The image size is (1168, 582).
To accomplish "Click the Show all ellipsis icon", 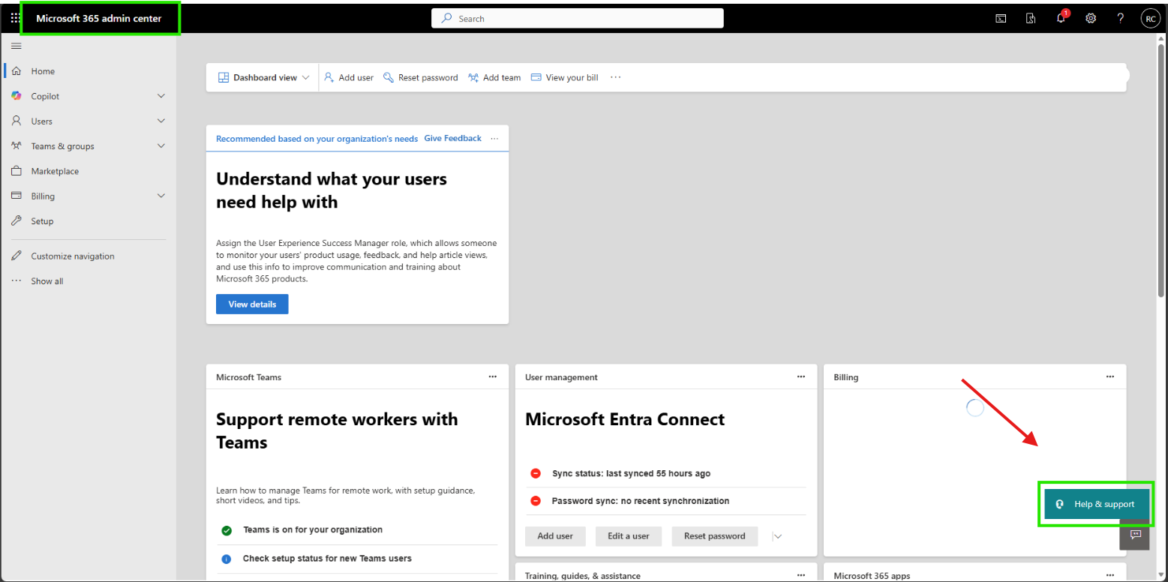I will pyautogui.click(x=17, y=281).
